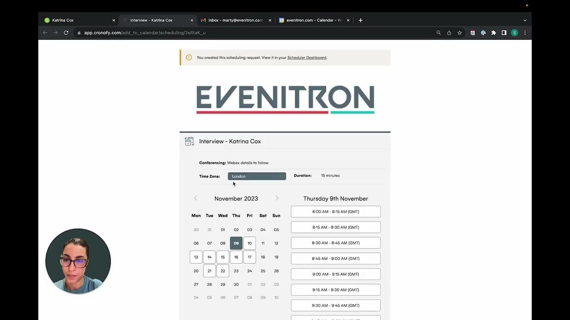The width and height of the screenshot is (570, 320).
Task: Go to previous month arrow
Action: (x=195, y=198)
